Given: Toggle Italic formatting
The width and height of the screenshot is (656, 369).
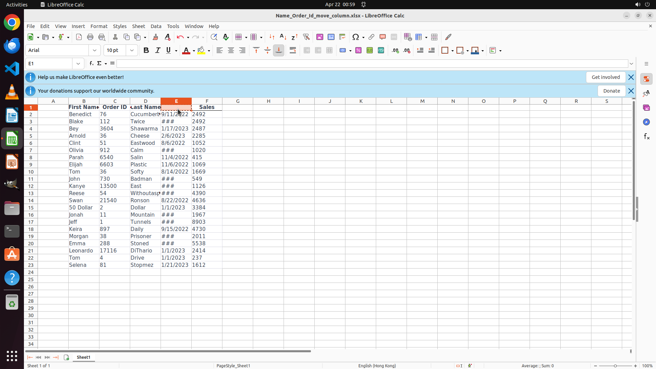Looking at the screenshot, I should tap(158, 51).
